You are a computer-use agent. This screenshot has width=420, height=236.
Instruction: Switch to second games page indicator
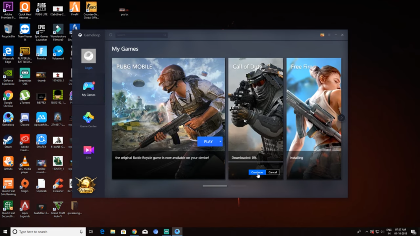coord(238,186)
